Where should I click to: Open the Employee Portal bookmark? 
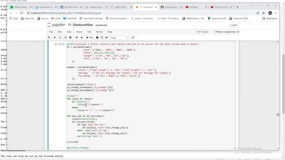pyautogui.click(x=217, y=18)
